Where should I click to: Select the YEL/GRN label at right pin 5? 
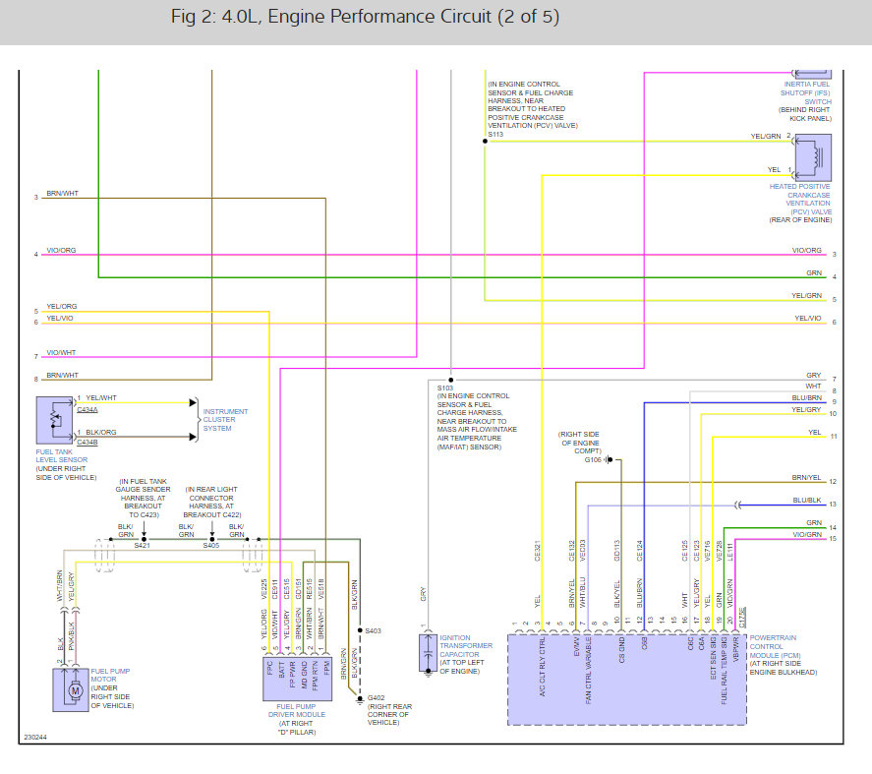click(806, 295)
